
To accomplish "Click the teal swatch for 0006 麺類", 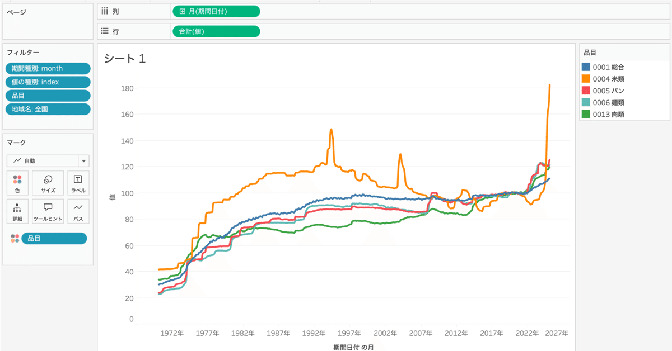I will (586, 102).
